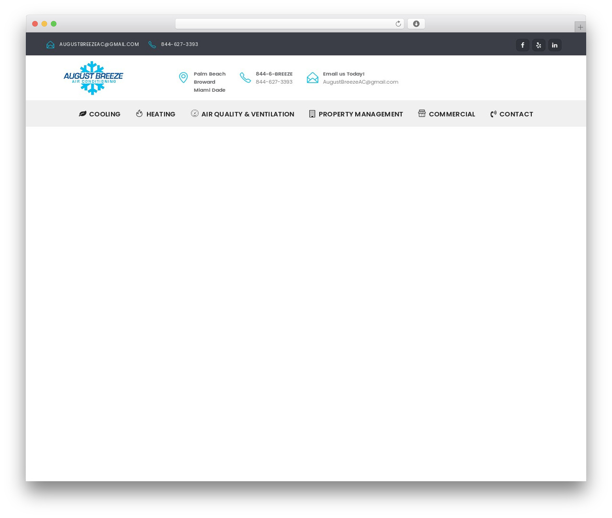Open the Cooling menu item
612x518 pixels.
99,114
